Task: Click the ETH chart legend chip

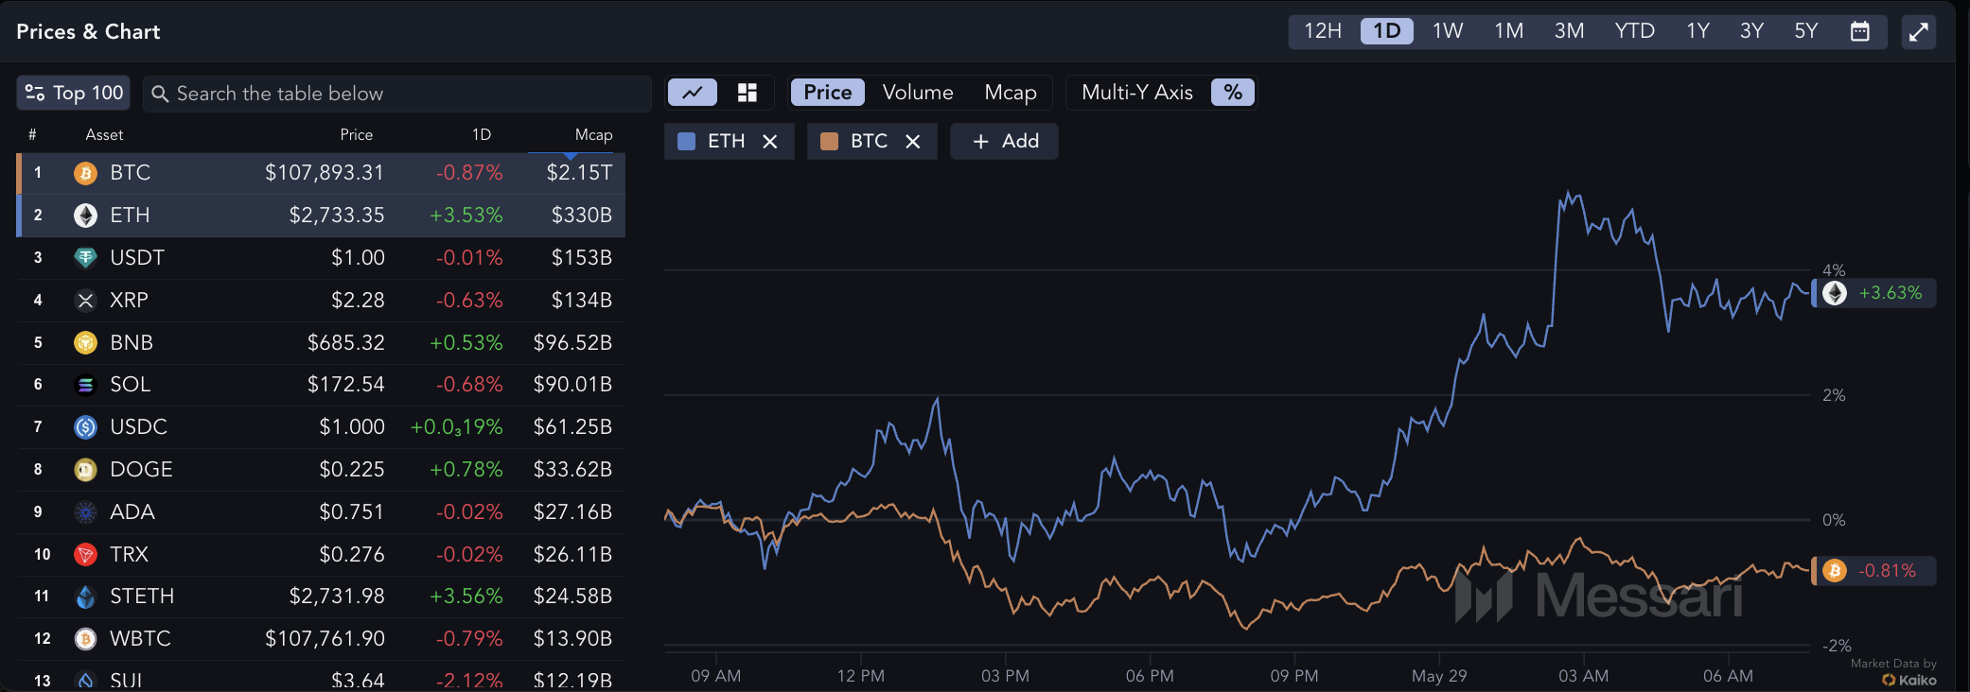Action: pyautogui.click(x=729, y=141)
